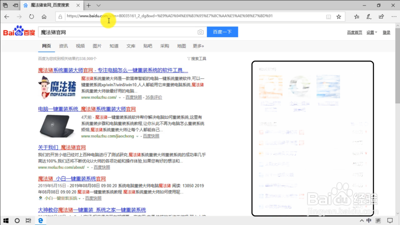Switch to the 采购 tab
The image size is (400, 225).
tap(164, 46)
